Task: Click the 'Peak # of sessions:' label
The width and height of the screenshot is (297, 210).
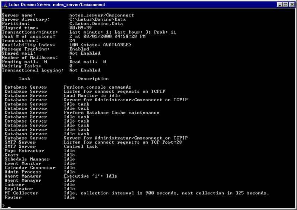Action: 29,36
